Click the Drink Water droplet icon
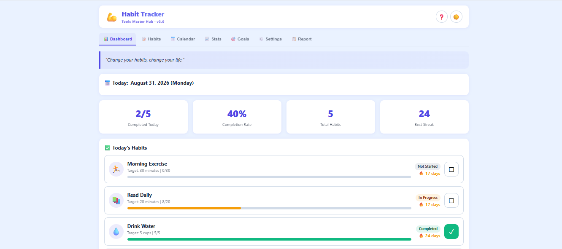The image size is (562, 249). coord(116,231)
